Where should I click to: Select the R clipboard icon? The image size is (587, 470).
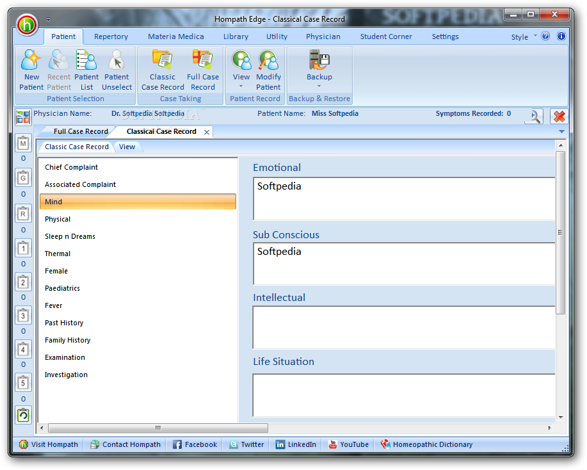(x=23, y=214)
